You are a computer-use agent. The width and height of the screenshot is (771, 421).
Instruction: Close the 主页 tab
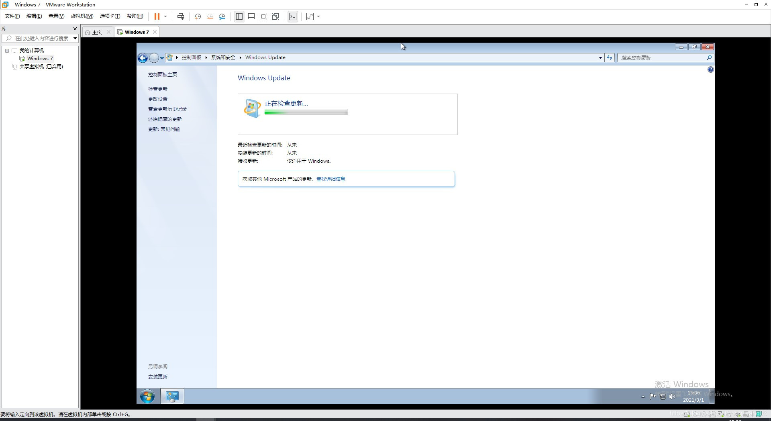tap(108, 32)
